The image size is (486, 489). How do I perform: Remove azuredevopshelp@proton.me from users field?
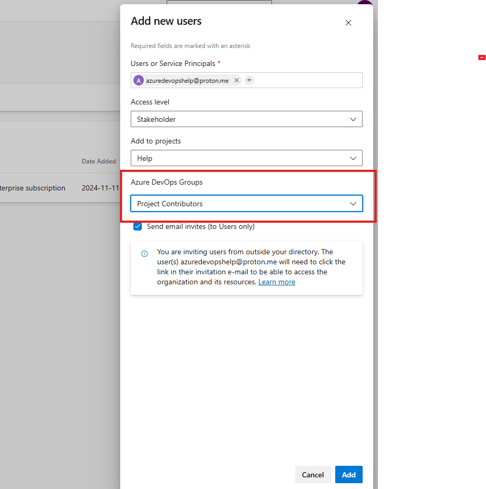[237, 80]
